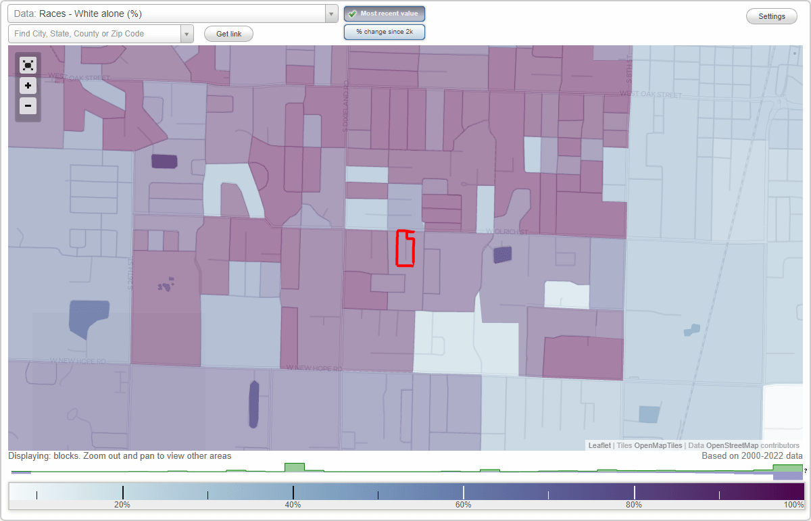Click the 'Based on 2000-2022 data' text
Image resolution: width=811 pixels, height=521 pixels.
(752, 456)
